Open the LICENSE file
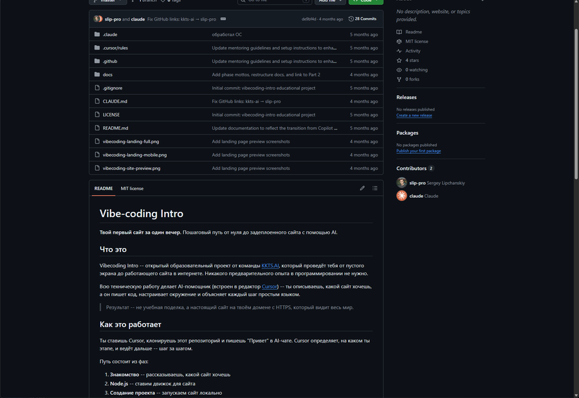The height and width of the screenshot is (398, 579). (111, 115)
